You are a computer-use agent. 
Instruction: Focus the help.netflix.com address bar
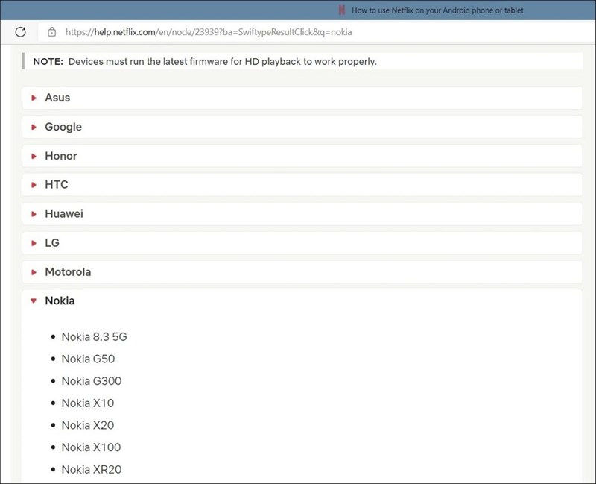pyautogui.click(x=316, y=32)
